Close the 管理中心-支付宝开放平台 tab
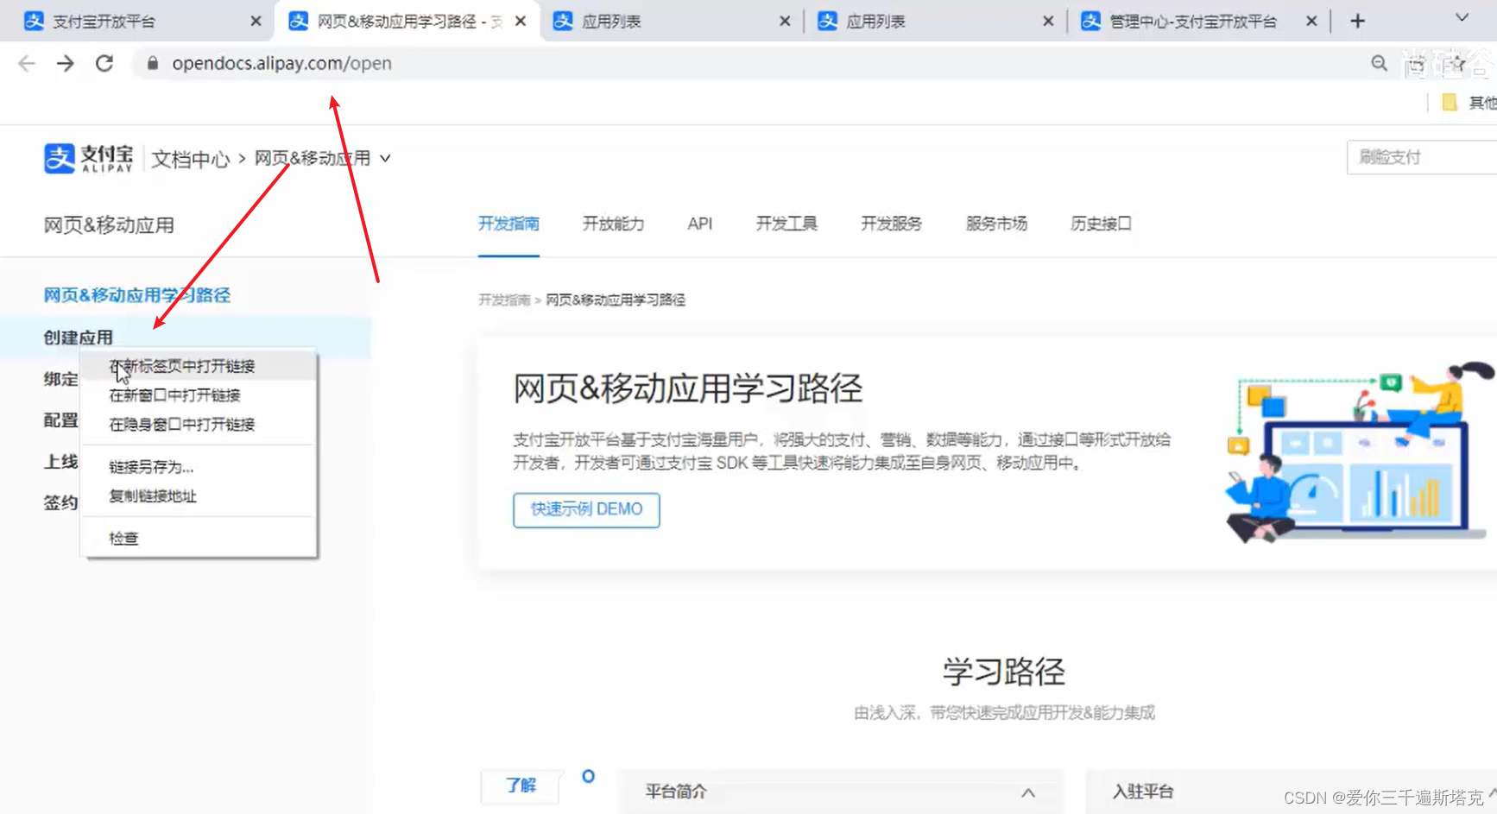This screenshot has width=1497, height=814. pos(1311,21)
